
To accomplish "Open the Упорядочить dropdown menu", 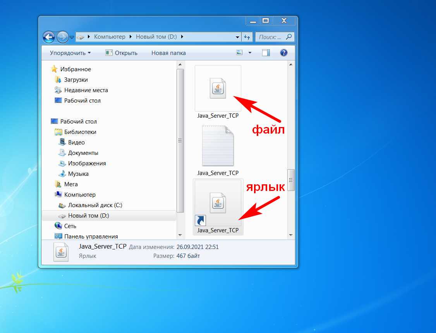I will (x=70, y=53).
